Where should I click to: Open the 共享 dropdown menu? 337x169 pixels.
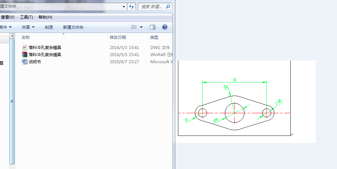[x=28, y=27]
